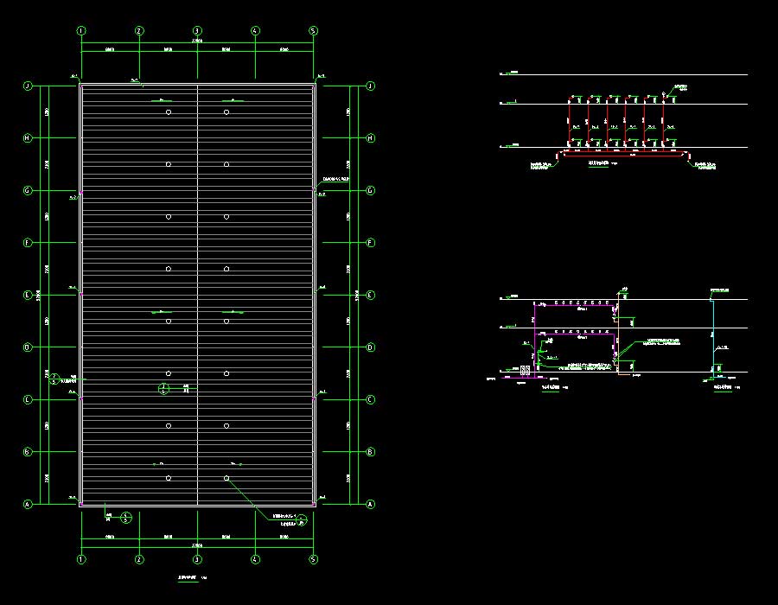
Task: Select the red system diagram title text
Action: [x=598, y=163]
